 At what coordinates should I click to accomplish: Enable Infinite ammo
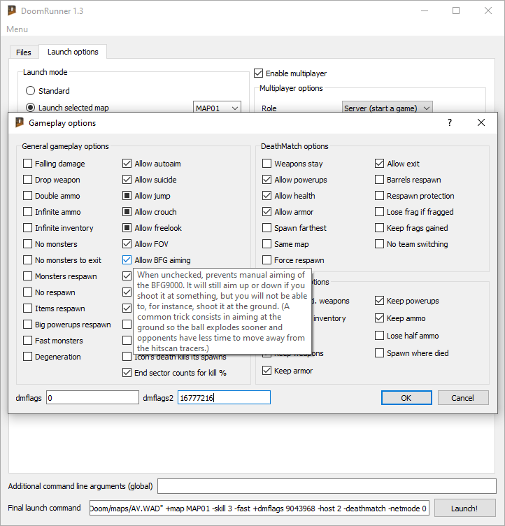27,212
